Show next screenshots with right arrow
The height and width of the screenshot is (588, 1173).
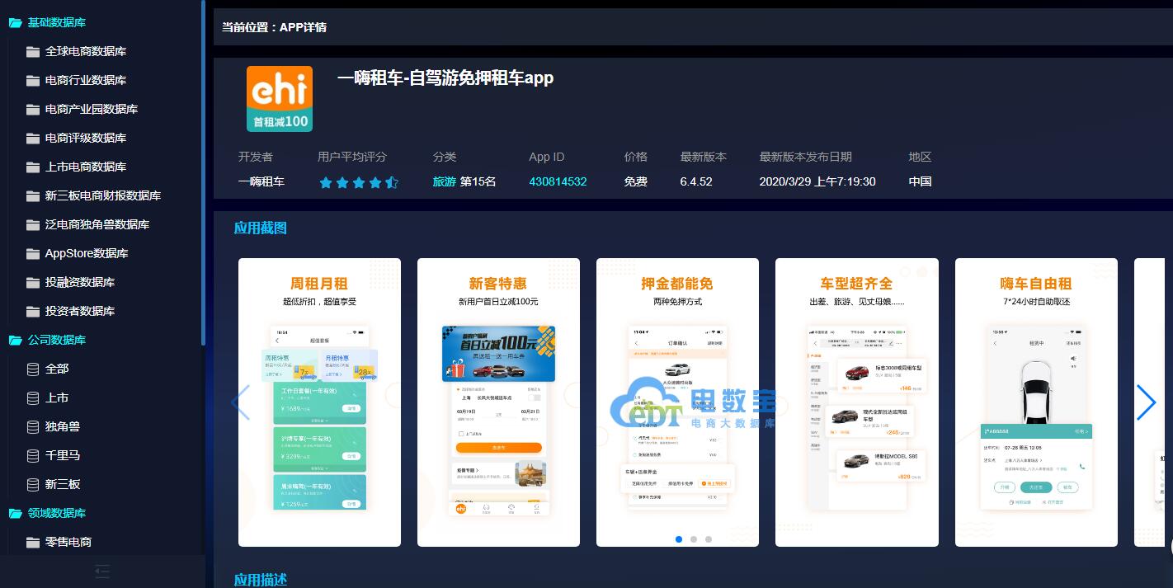(x=1146, y=402)
